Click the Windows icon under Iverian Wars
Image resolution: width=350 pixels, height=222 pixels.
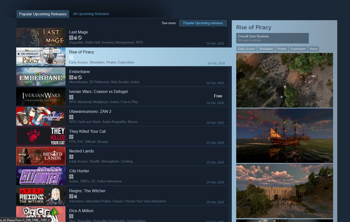[x=71, y=97]
